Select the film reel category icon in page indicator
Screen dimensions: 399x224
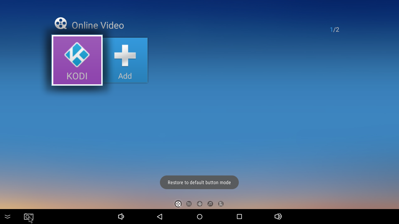178,204
